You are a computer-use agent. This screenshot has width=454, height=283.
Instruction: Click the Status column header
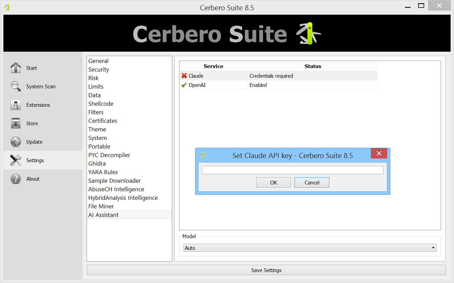[x=313, y=66]
